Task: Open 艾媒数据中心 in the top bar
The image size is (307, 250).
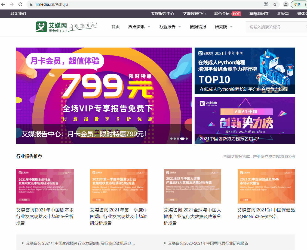Action: [x=194, y=14]
